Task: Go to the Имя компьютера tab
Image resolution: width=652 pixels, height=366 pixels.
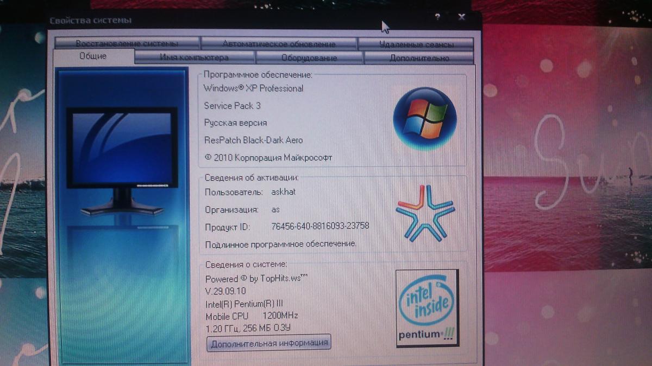Action: pos(194,57)
